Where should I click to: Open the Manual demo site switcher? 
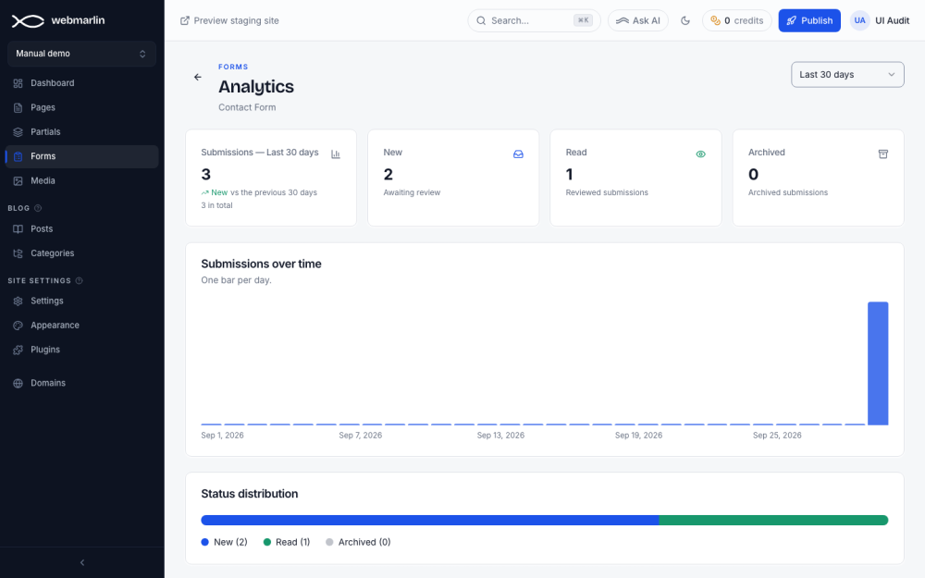point(82,54)
